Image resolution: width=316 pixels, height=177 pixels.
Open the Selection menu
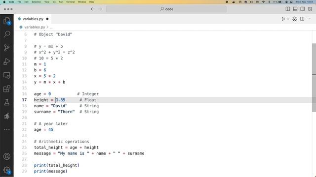36,2
